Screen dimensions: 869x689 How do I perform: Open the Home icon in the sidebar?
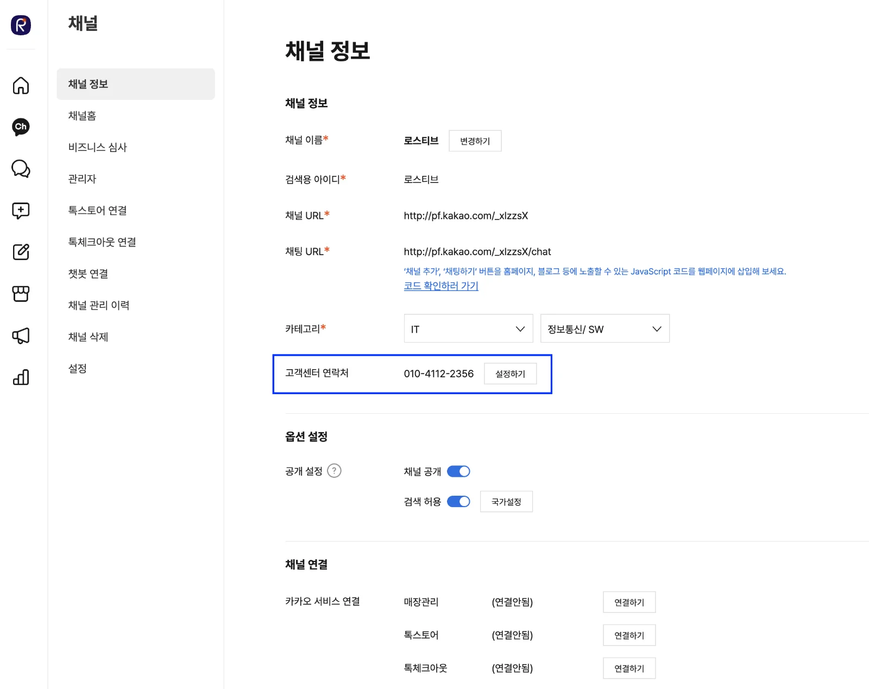(21, 85)
